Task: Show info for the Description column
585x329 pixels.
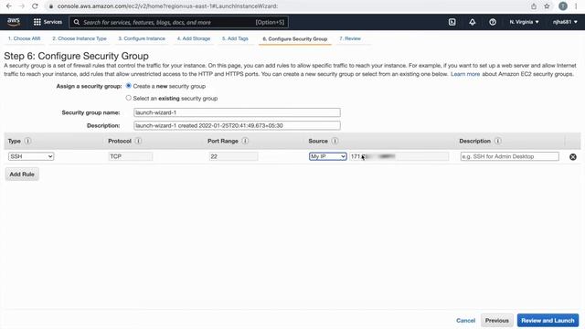Action: tap(497, 141)
